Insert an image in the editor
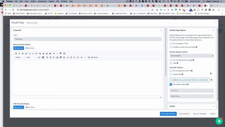This screenshot has height=127, width=225. [x=57, y=58]
